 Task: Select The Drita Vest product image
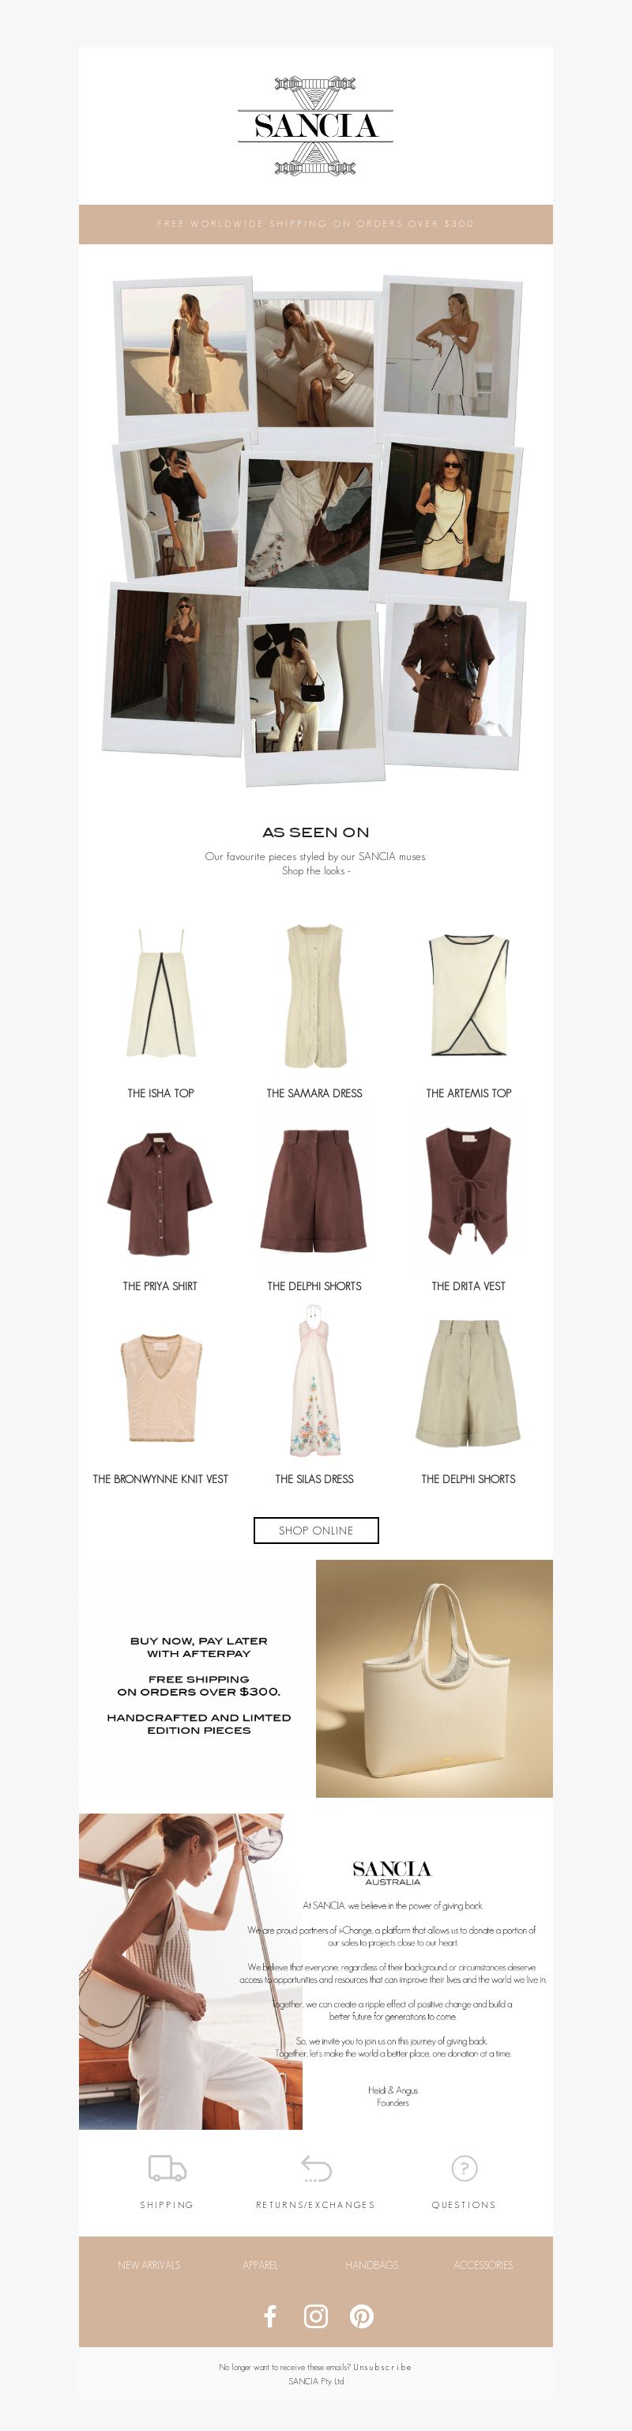coord(468,1190)
